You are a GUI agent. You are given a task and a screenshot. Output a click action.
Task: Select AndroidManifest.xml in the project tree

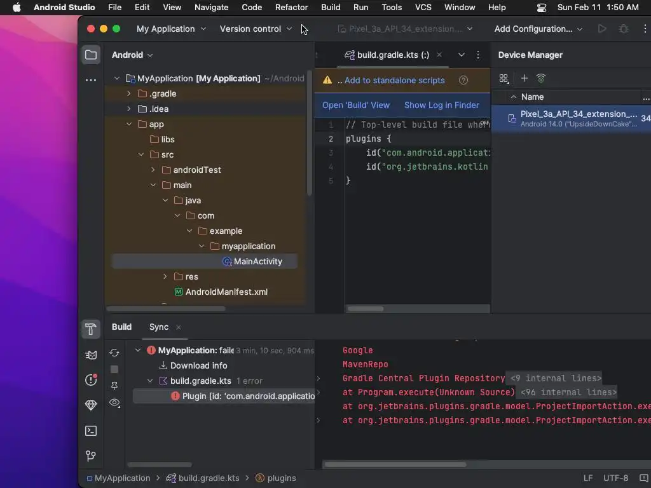click(x=226, y=292)
